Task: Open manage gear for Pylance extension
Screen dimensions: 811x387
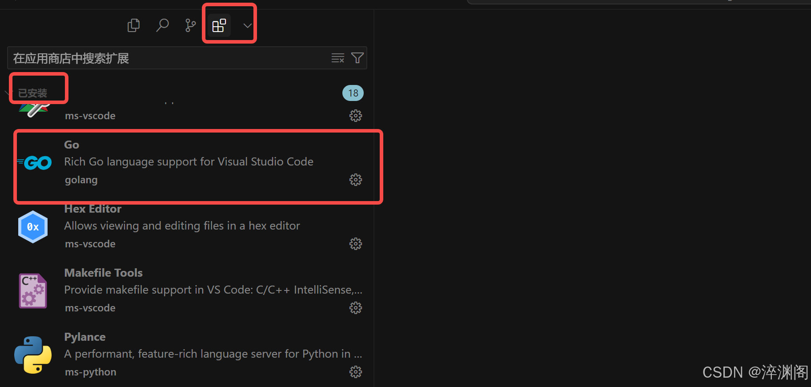Action: pyautogui.click(x=356, y=372)
